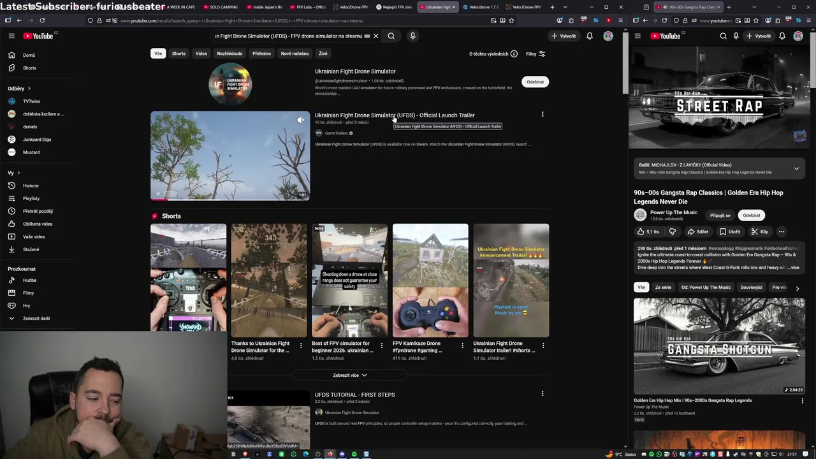The width and height of the screenshot is (816, 459).
Task: Expand Zobrazit více below Shorts shelf
Action: tap(349, 375)
